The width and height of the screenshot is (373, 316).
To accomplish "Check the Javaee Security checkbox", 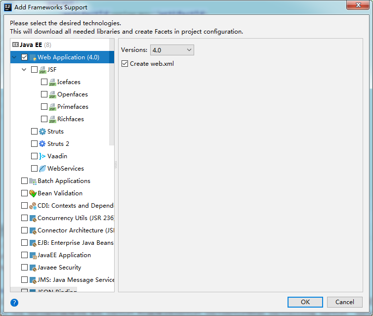I will tap(25, 268).
